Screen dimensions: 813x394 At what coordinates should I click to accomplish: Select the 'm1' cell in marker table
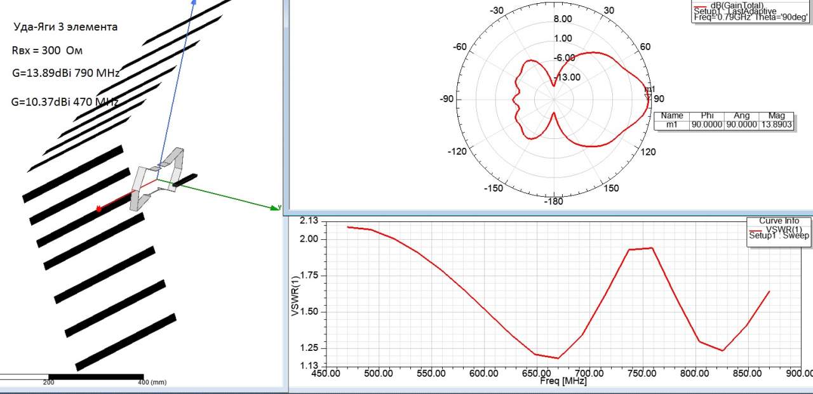coord(671,125)
